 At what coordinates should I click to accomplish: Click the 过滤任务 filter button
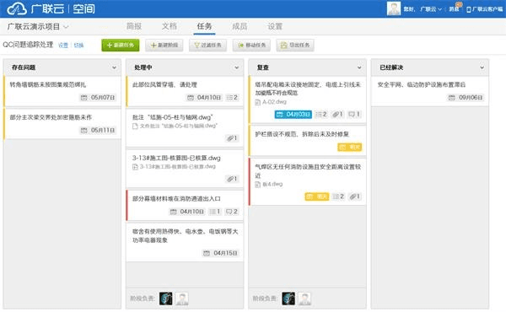[x=207, y=46]
